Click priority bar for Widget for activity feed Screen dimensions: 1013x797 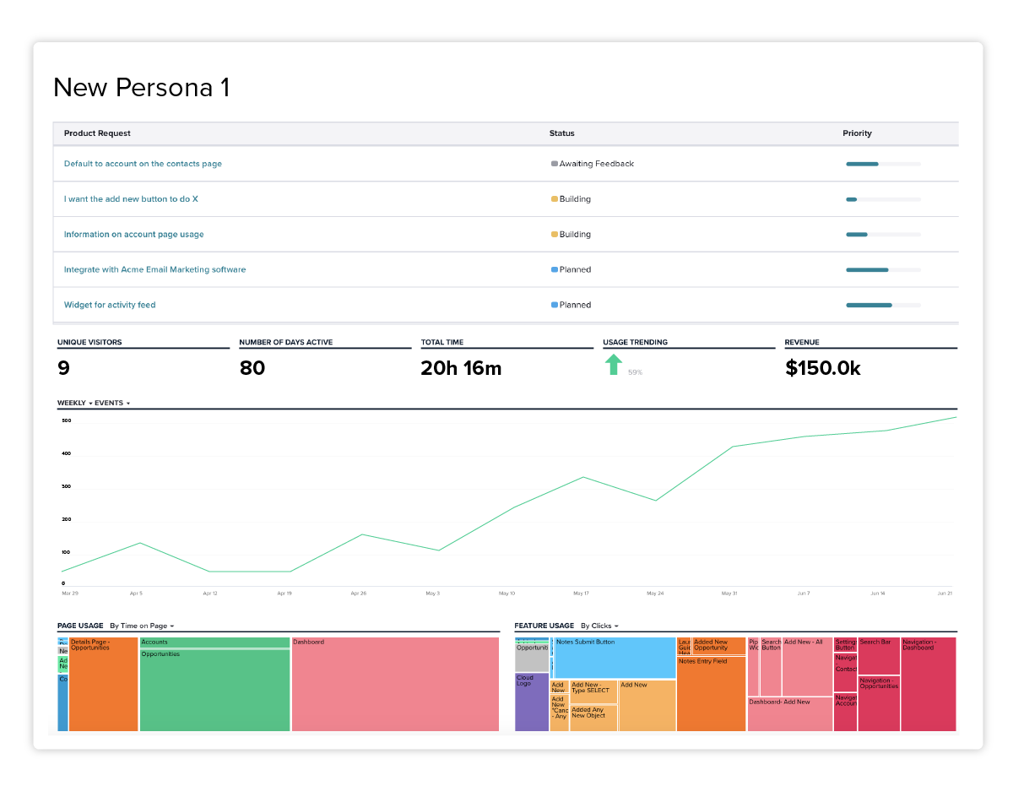pyautogui.click(x=883, y=305)
